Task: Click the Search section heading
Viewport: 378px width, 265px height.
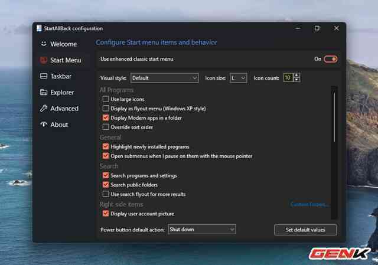Action: (x=109, y=166)
